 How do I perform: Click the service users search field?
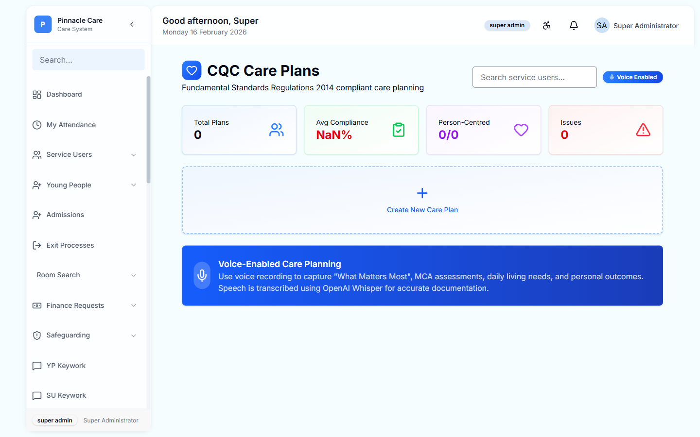[x=534, y=77]
